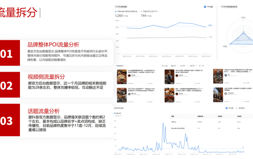Click the 744 average value figure
Image resolution: width=253 pixels, height=159 pixels.
[143, 15]
